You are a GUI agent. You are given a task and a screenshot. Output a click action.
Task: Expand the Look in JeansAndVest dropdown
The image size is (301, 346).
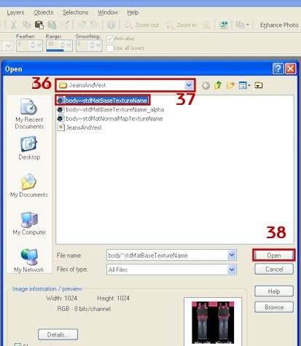pyautogui.click(x=189, y=85)
